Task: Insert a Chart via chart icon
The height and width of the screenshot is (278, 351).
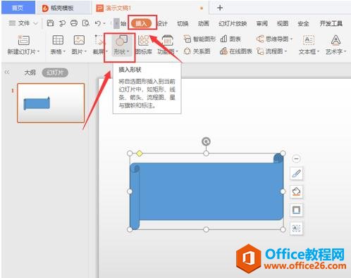Action: click(230, 39)
